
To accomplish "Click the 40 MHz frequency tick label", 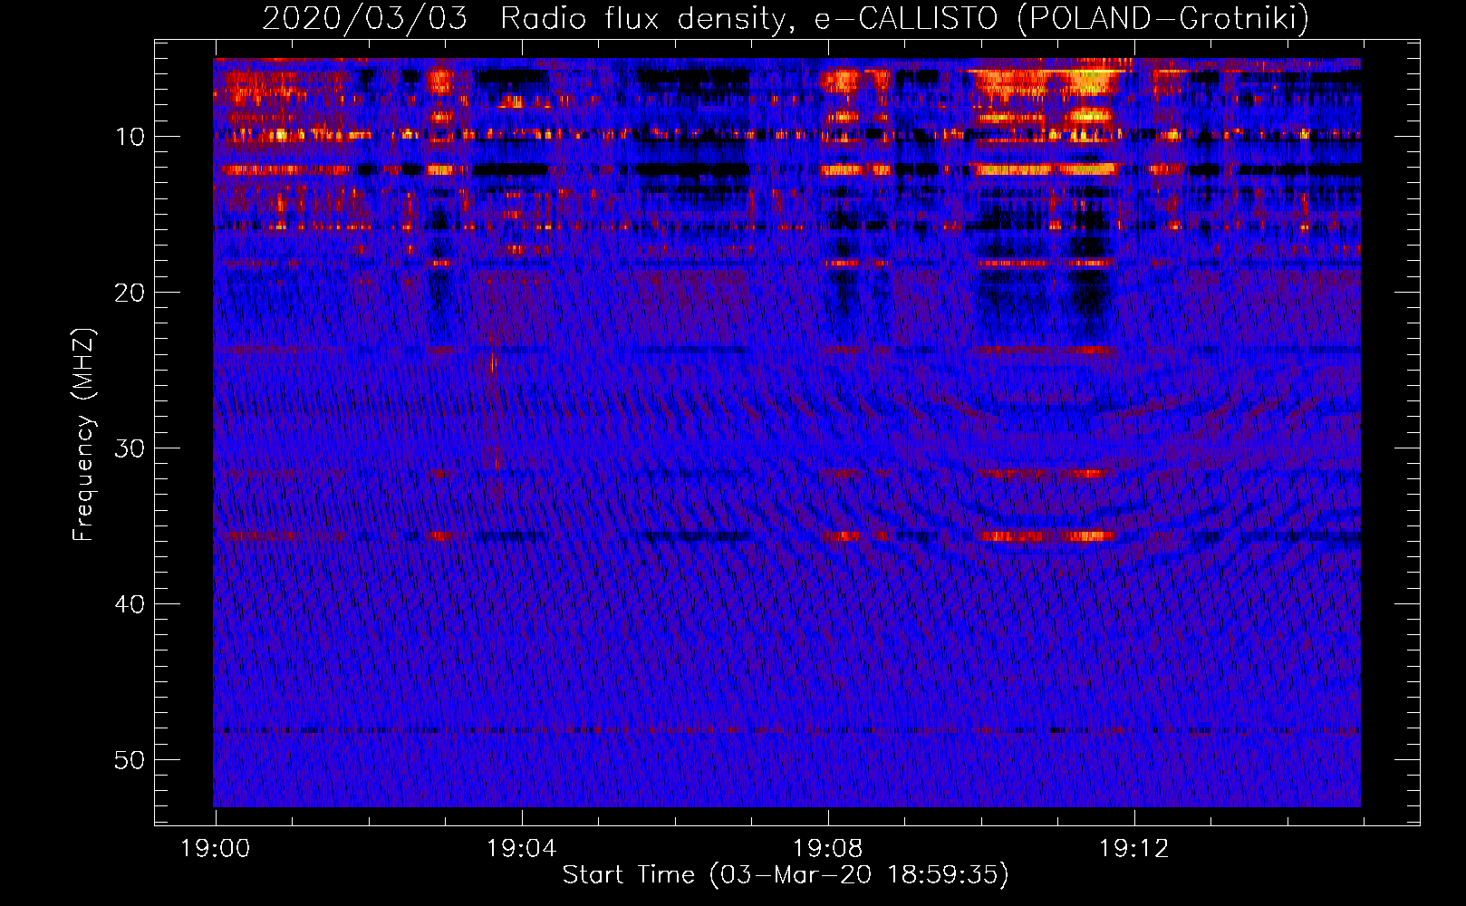I will 130,604.
